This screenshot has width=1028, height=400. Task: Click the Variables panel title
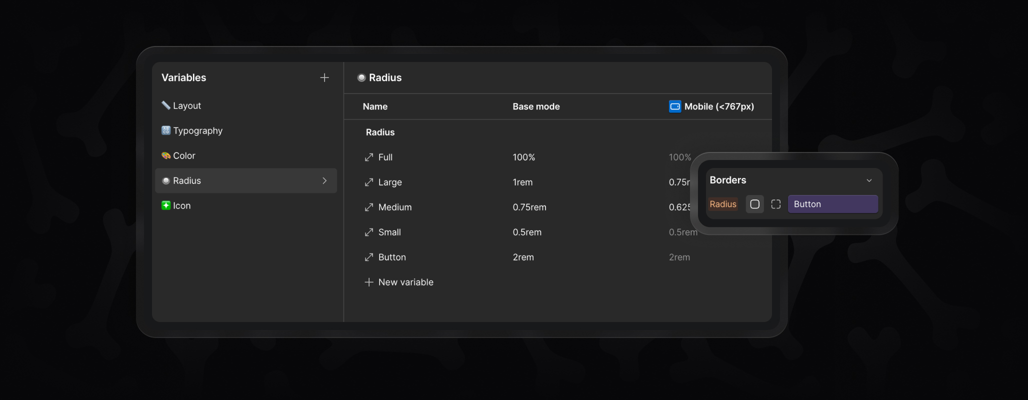(x=183, y=77)
